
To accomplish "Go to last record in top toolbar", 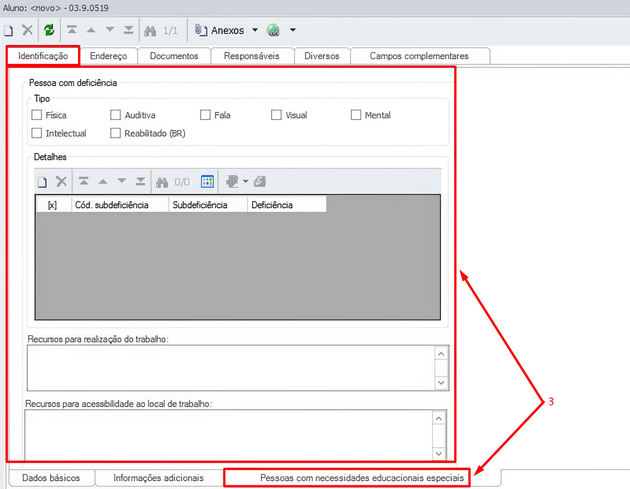I will pyautogui.click(x=129, y=30).
